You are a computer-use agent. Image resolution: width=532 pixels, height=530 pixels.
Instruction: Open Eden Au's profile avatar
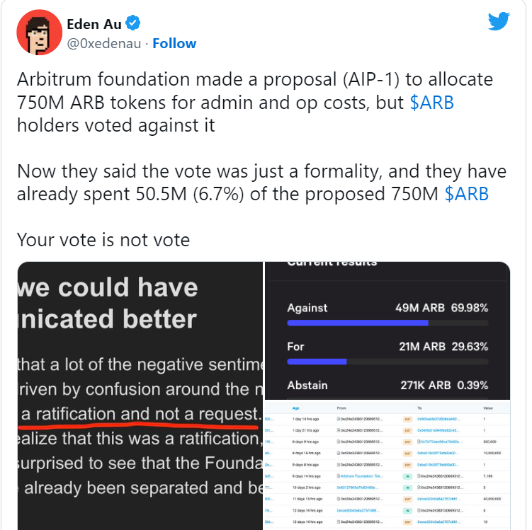click(40, 32)
